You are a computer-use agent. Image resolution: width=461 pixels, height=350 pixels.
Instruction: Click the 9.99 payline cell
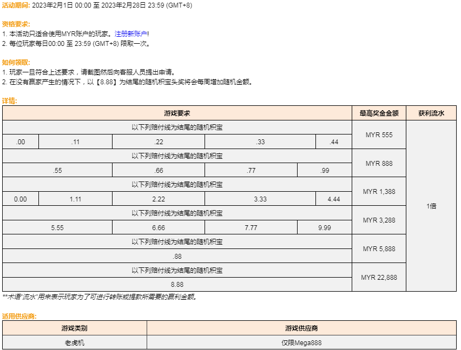pos(325,228)
